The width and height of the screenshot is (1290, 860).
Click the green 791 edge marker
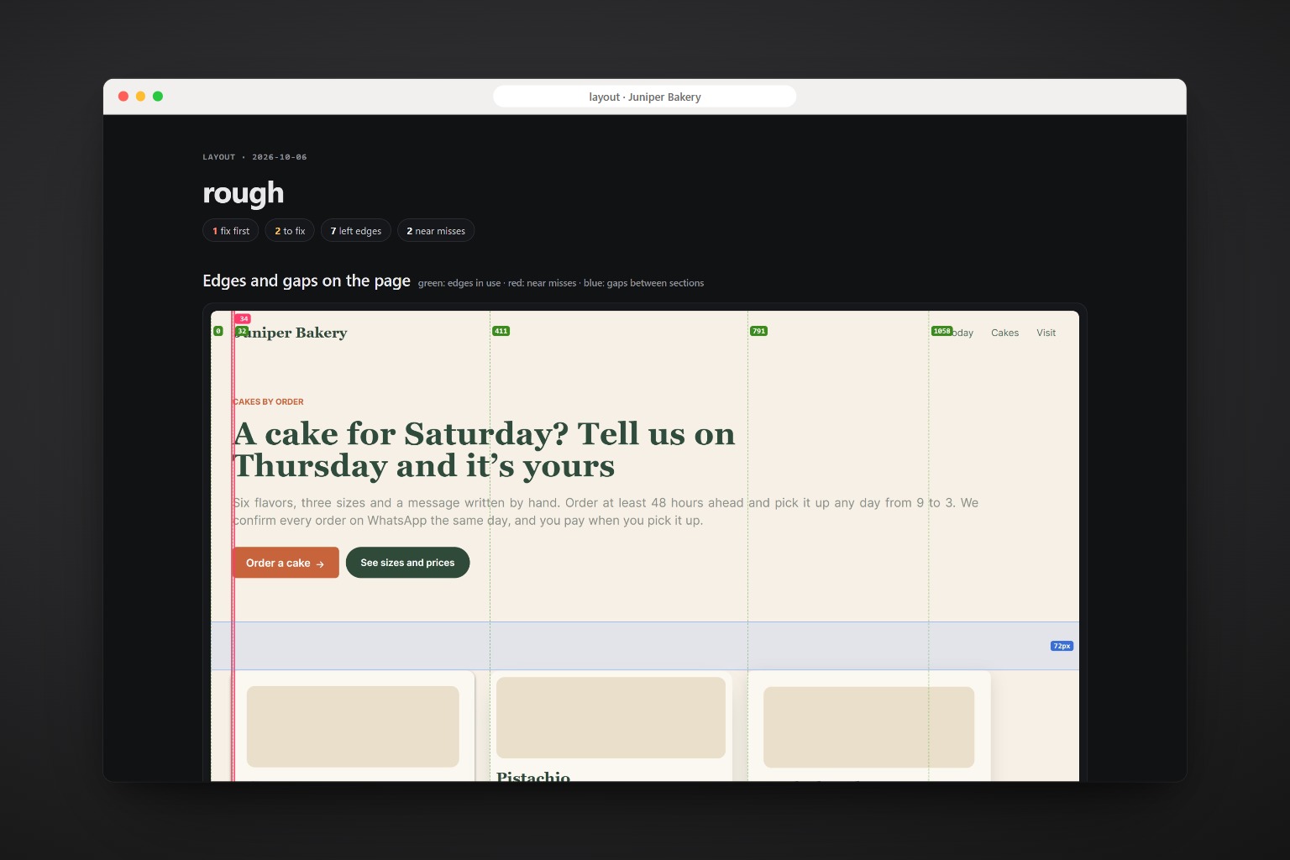(758, 331)
